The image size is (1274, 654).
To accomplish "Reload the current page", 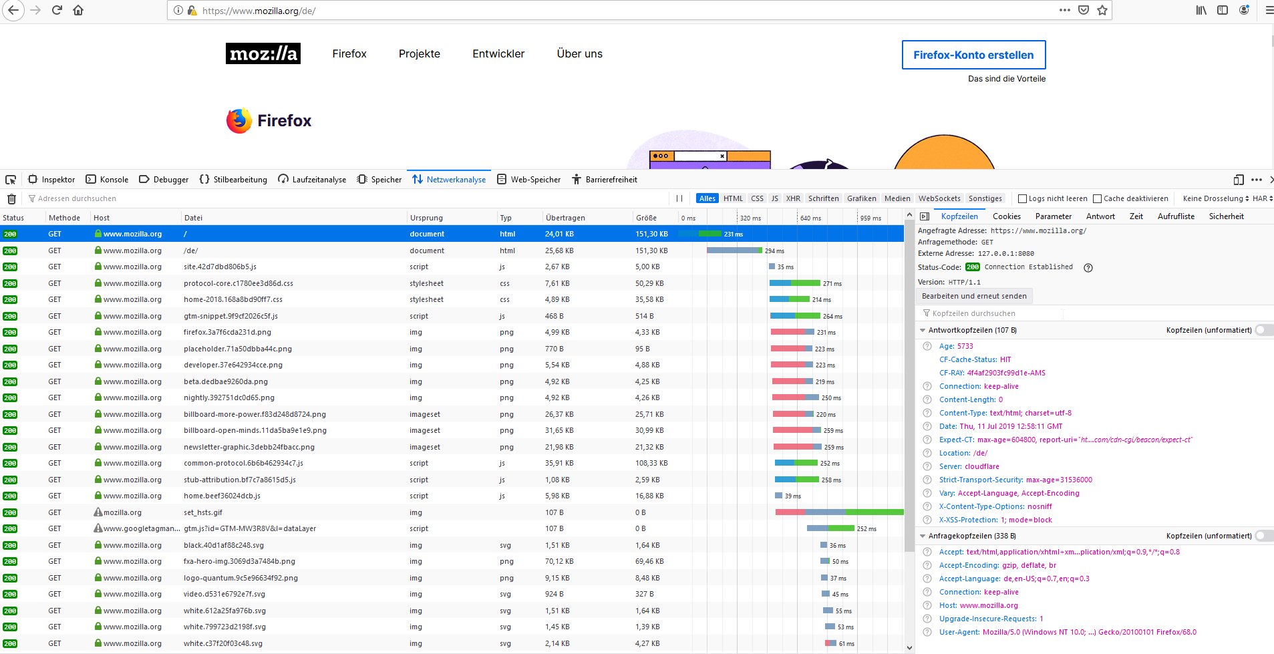I will (57, 11).
